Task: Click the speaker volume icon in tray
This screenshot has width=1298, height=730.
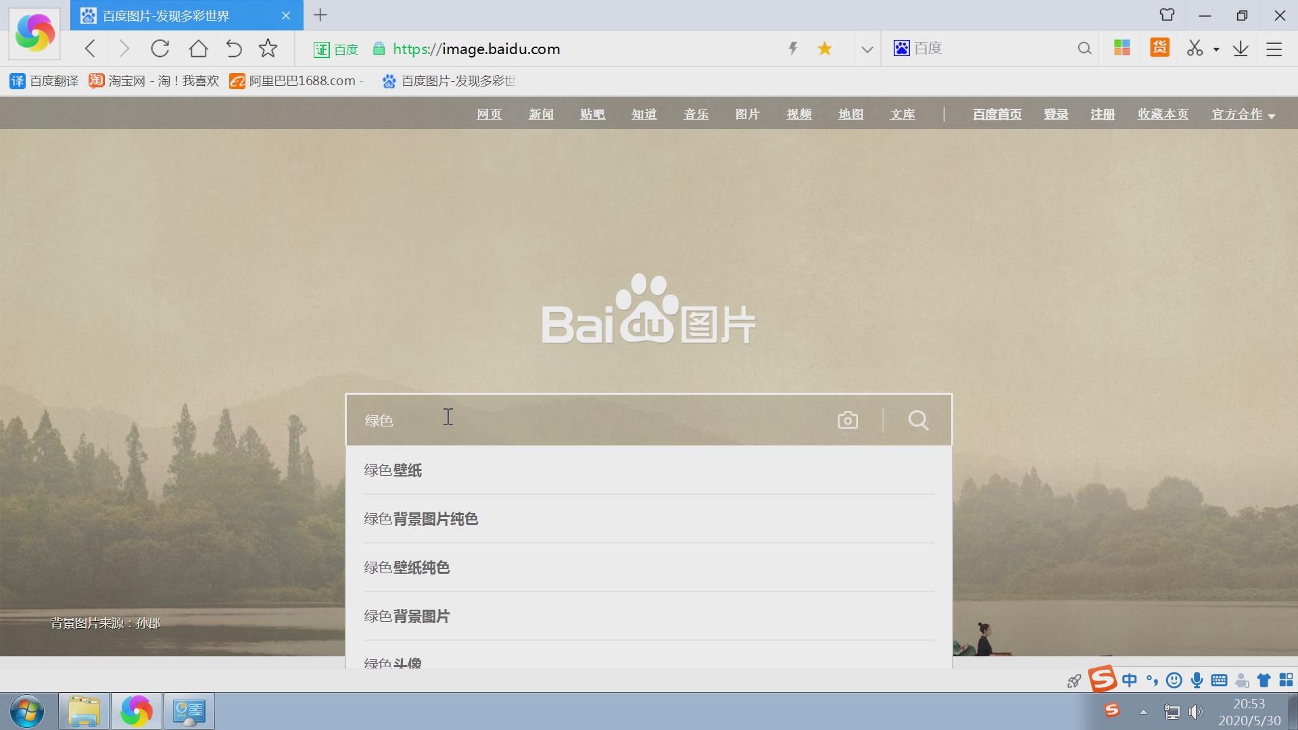Action: click(1196, 711)
